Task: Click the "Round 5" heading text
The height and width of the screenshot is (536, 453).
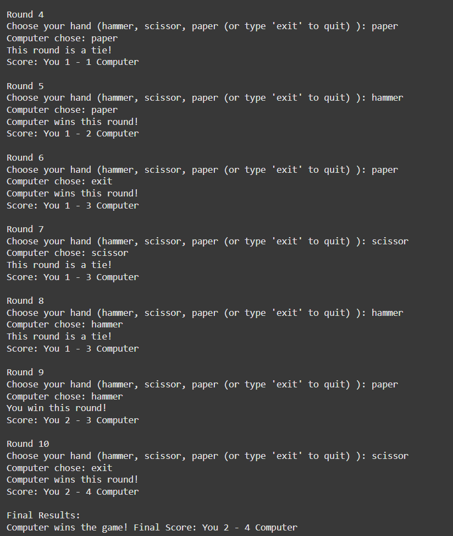Action: (25, 86)
